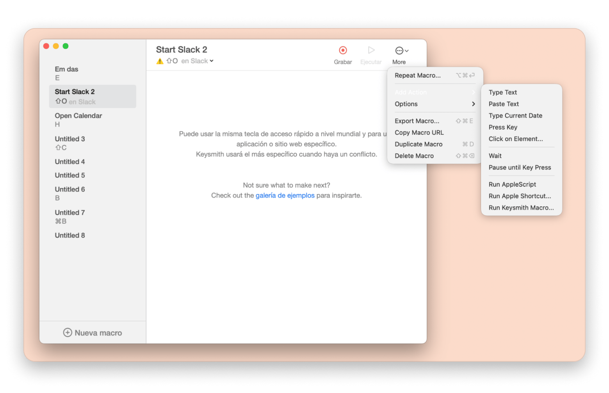Select the Untitled 4 macro
The image size is (609, 393).
(93, 162)
